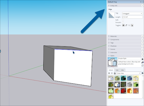Expand the Materials panel

pyautogui.click(x=109, y=36)
